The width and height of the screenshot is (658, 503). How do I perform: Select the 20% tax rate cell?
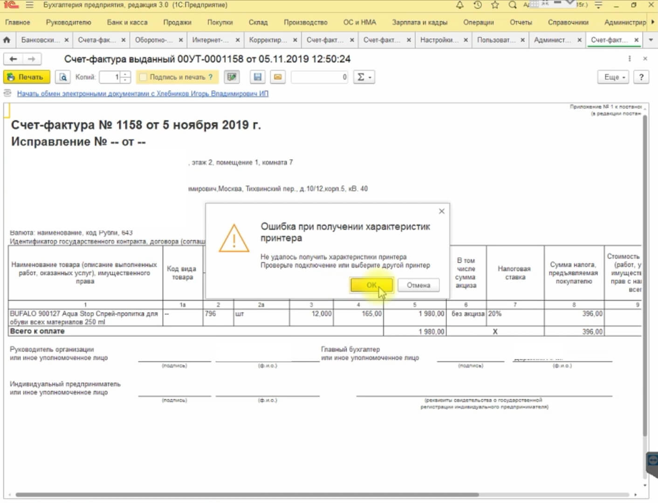[515, 318]
